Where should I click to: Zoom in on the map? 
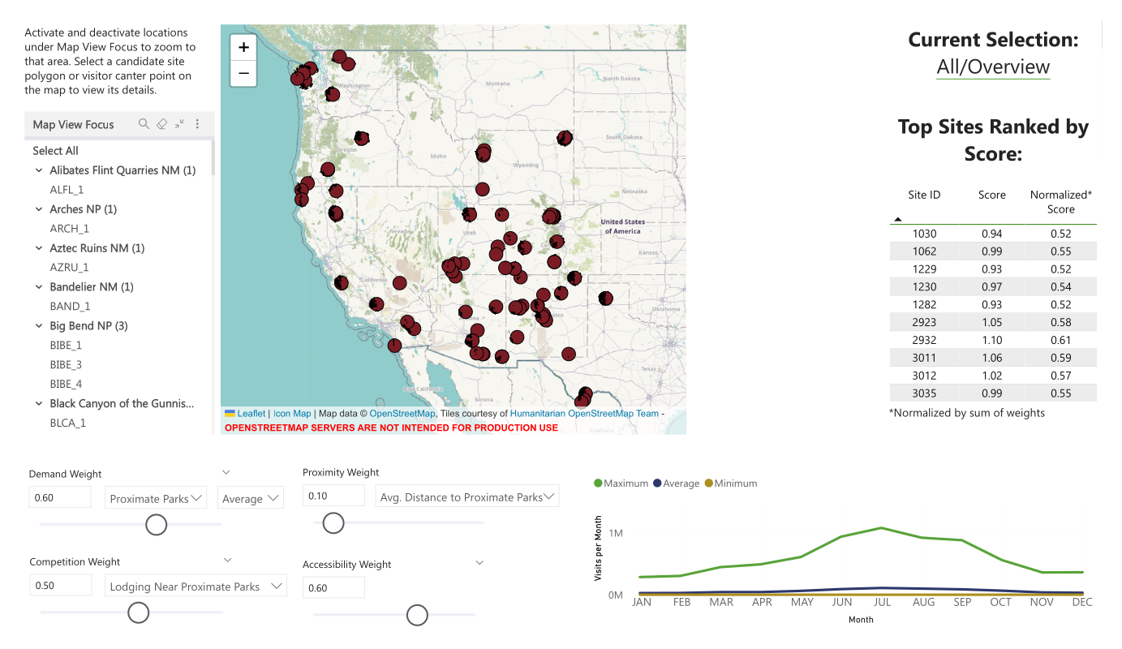pos(243,48)
